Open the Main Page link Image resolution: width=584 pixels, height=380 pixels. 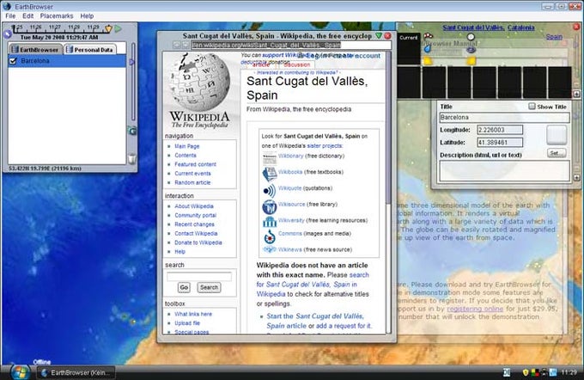pos(187,146)
